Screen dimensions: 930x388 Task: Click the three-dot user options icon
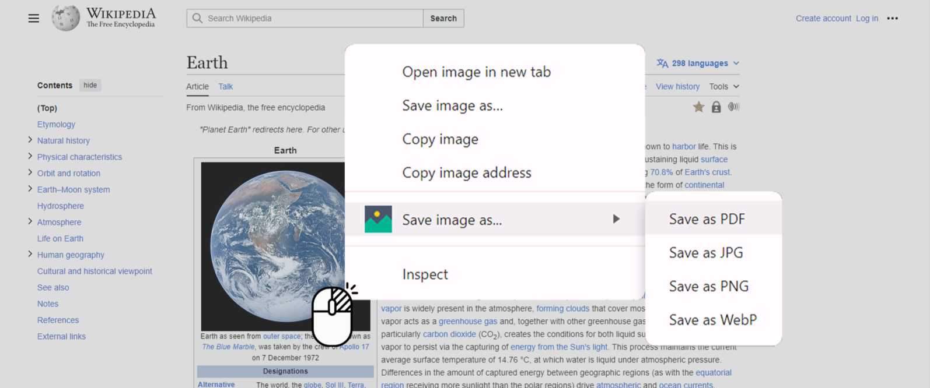click(892, 18)
